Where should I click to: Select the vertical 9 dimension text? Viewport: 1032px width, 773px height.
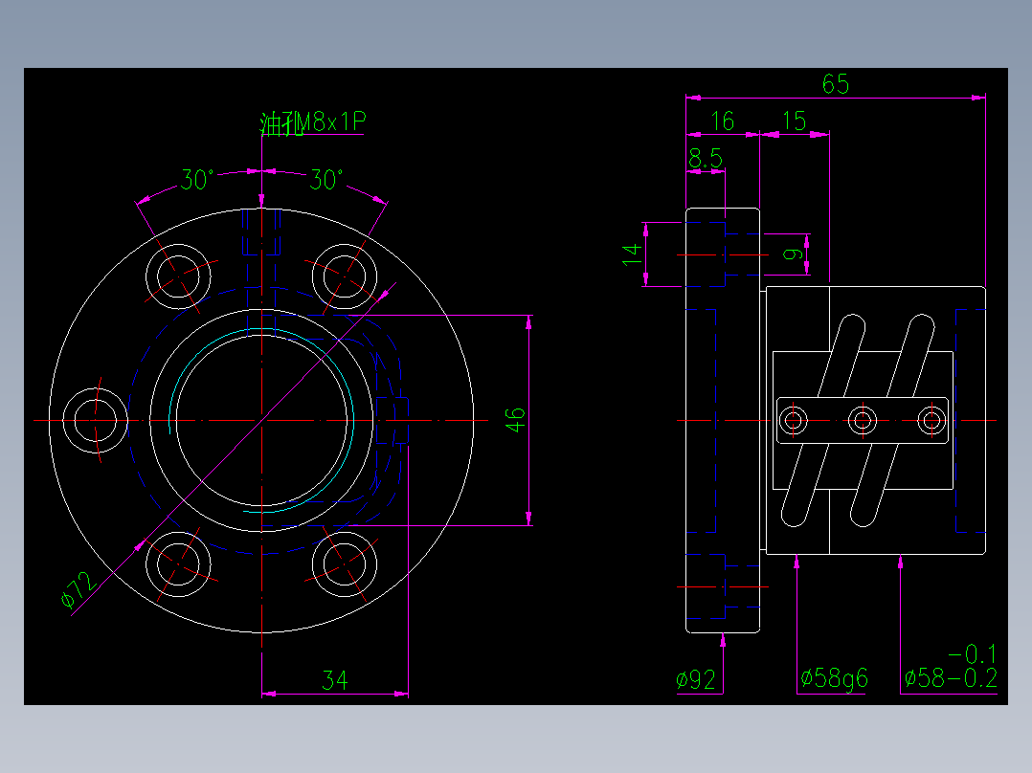(793, 254)
